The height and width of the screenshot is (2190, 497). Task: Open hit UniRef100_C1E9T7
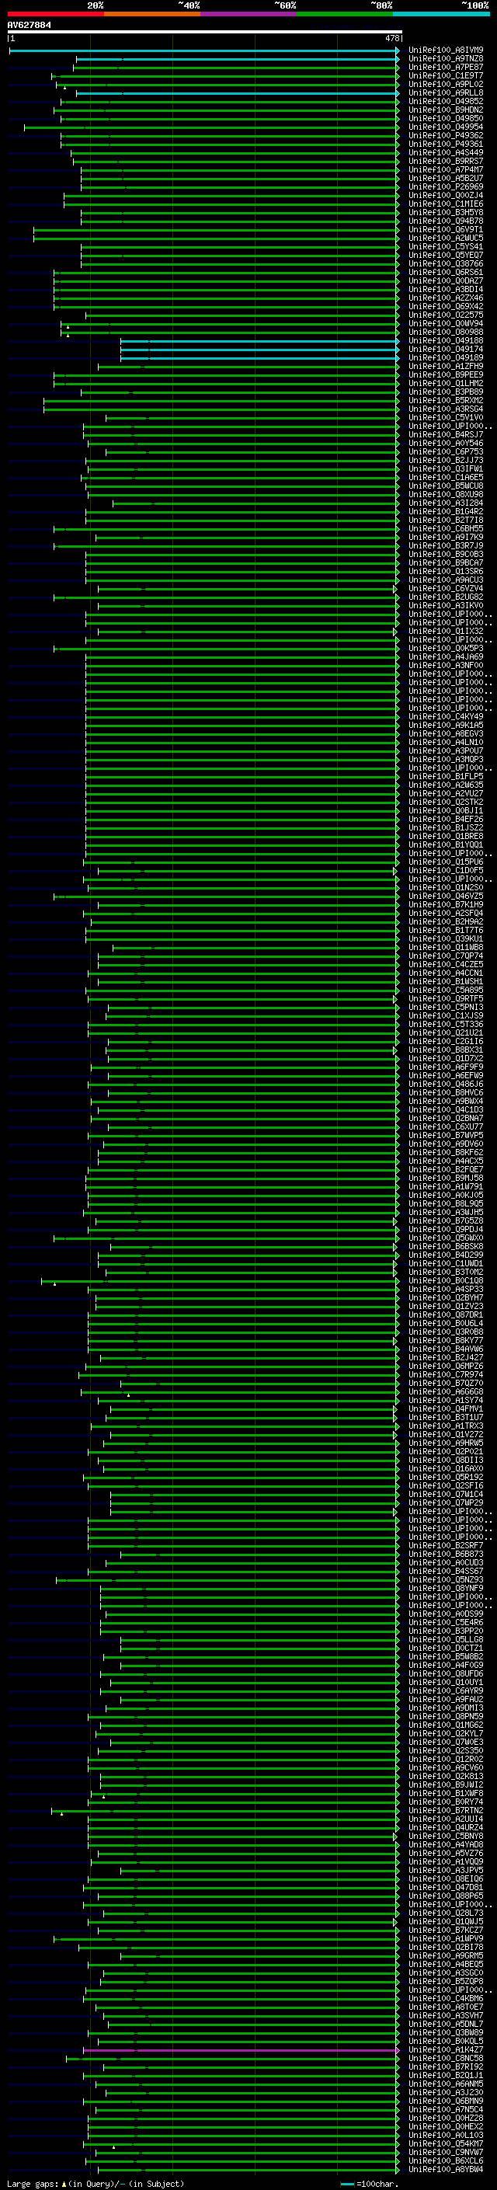pos(446,75)
